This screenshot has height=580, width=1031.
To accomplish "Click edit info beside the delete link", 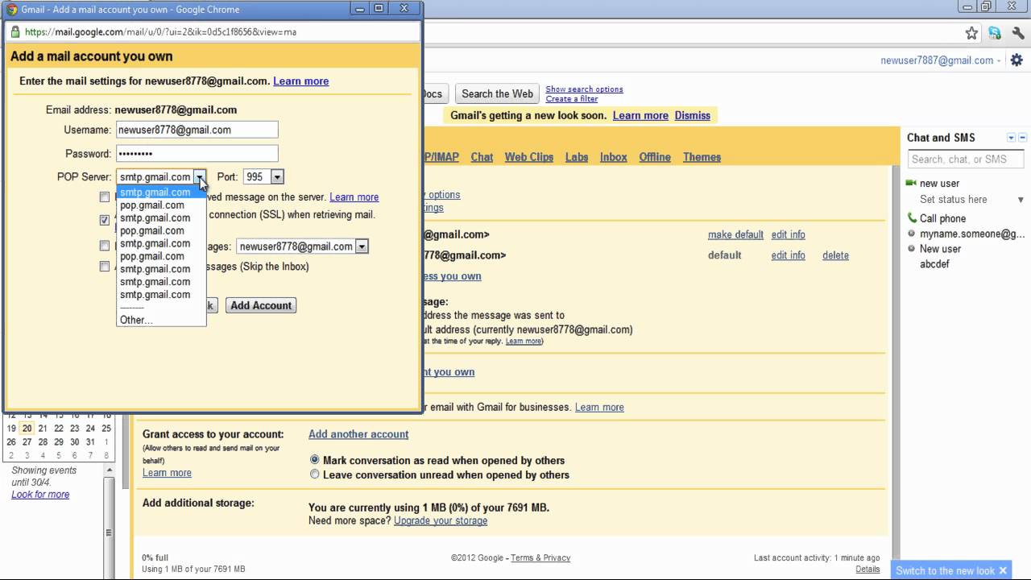I will point(788,255).
